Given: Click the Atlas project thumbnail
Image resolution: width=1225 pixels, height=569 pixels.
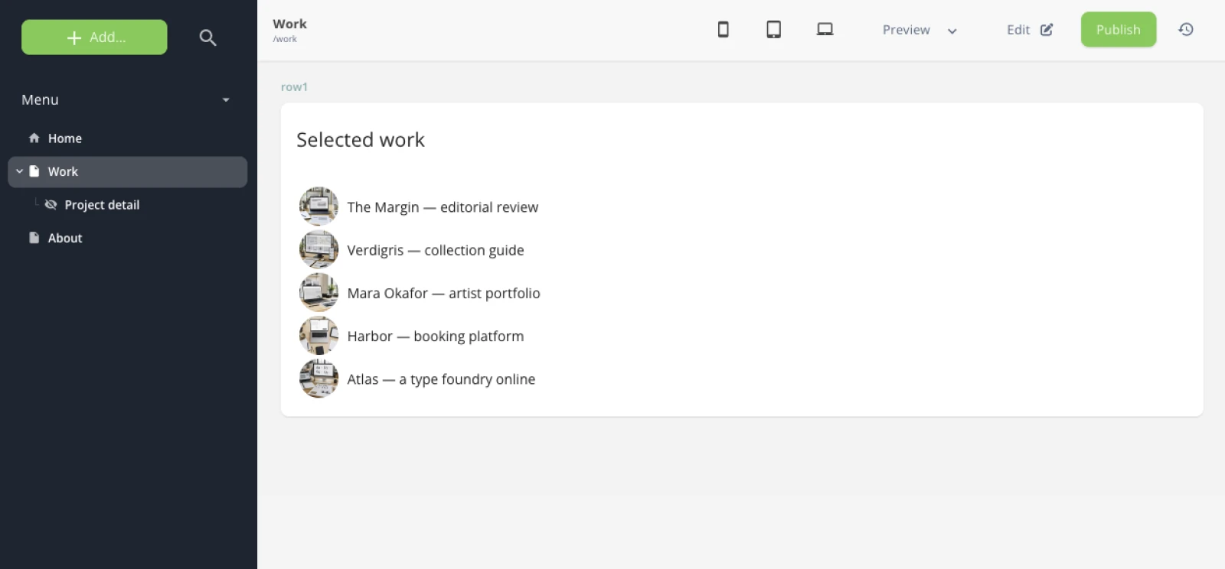Looking at the screenshot, I should pyautogui.click(x=318, y=379).
